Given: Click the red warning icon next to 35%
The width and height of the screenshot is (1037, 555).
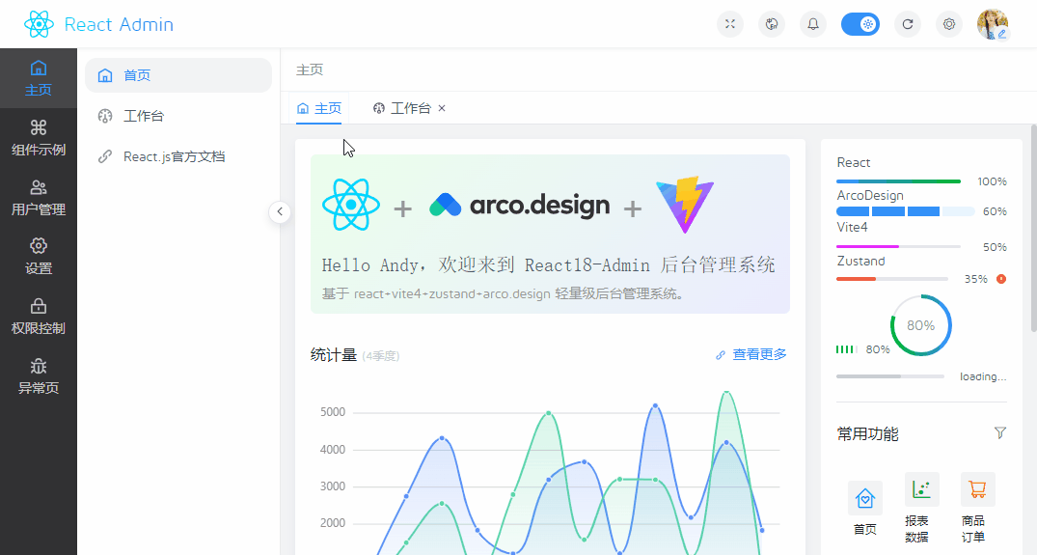Looking at the screenshot, I should (1001, 279).
